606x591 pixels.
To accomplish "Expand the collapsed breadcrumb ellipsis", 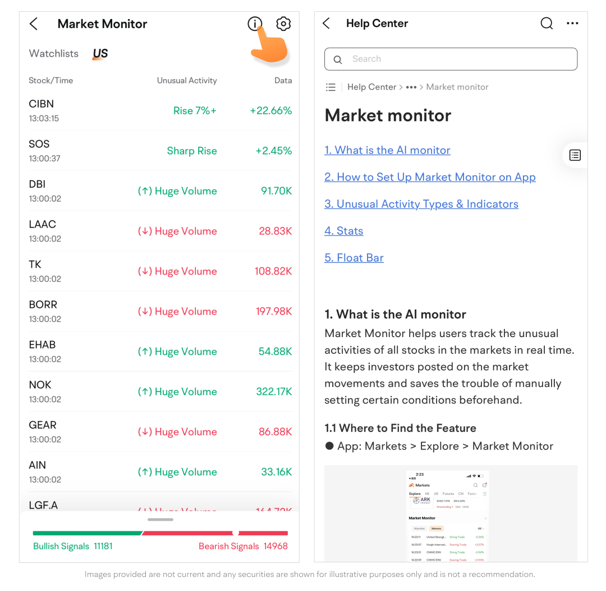I will coord(411,87).
